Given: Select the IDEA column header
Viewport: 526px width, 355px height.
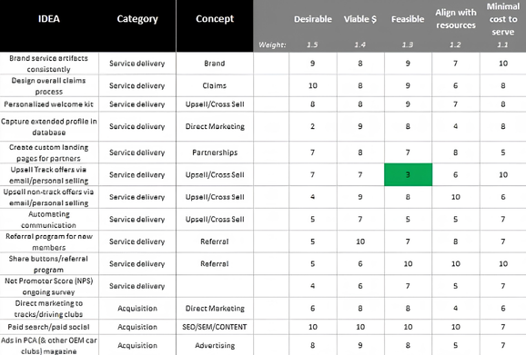Looking at the screenshot, I should [49, 18].
